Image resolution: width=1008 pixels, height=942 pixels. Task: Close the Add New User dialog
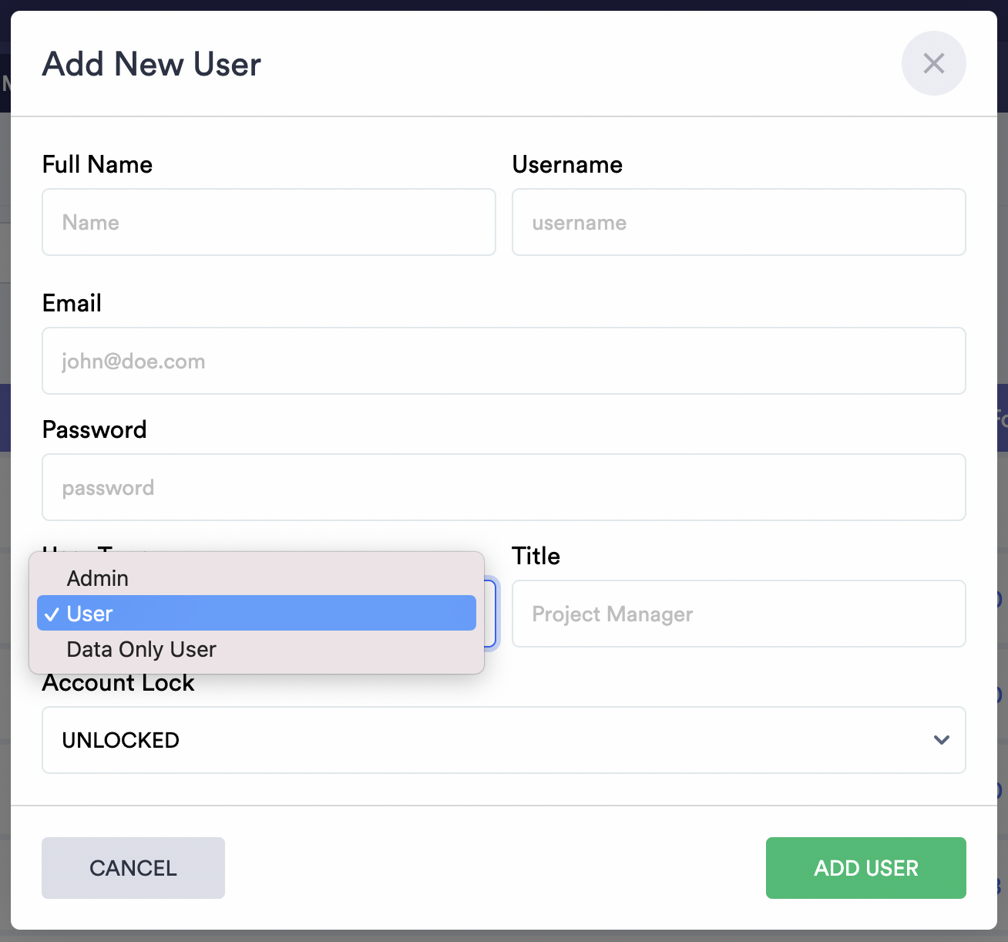(933, 63)
